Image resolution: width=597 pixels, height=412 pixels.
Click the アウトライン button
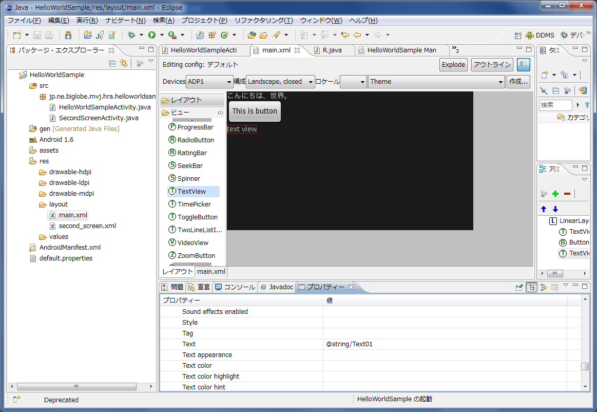point(492,64)
